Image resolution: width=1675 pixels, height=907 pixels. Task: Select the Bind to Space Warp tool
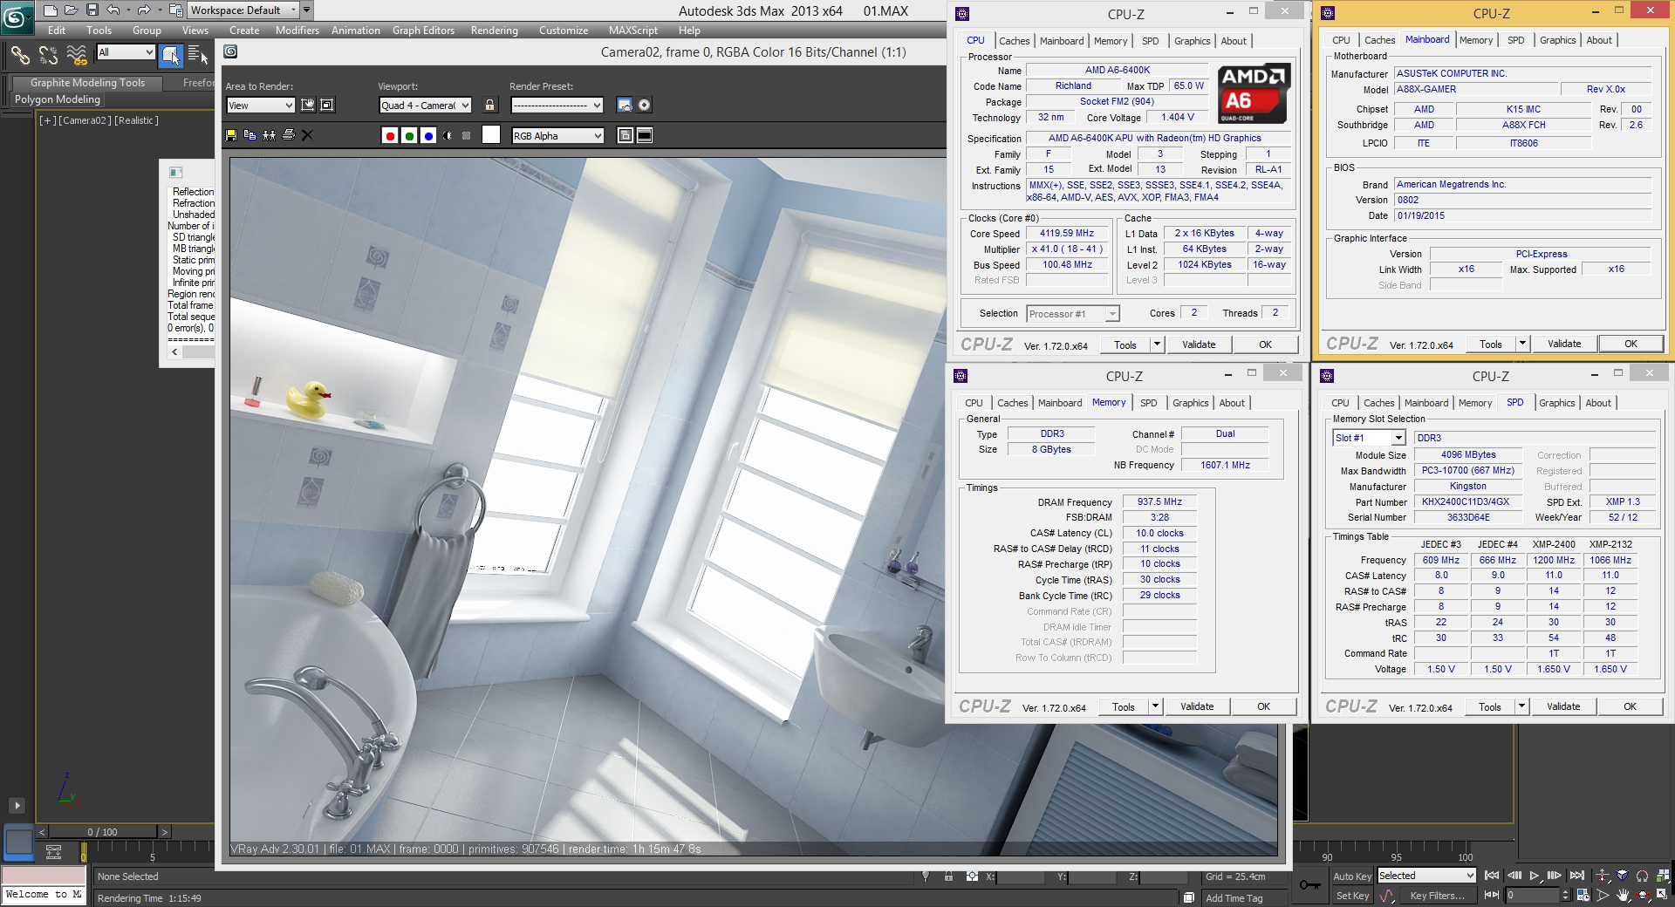point(77,55)
